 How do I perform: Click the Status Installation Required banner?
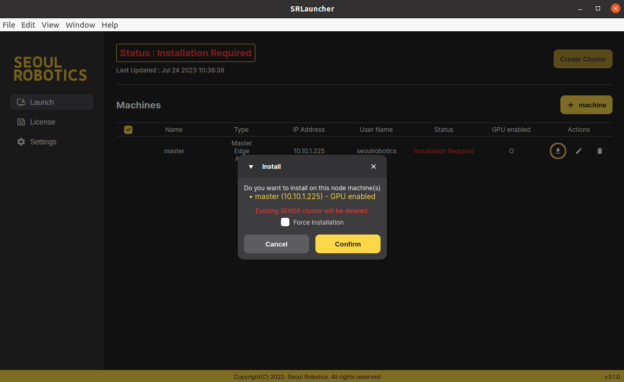click(x=186, y=53)
